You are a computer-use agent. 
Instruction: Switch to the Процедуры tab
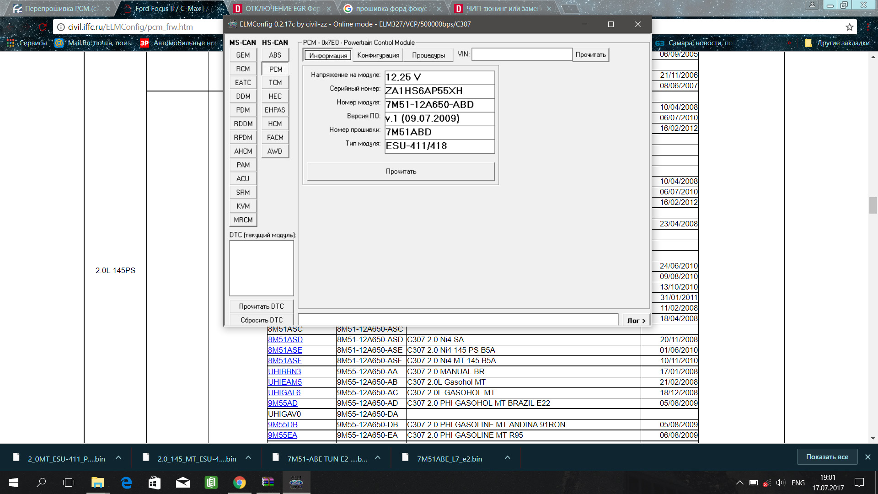(x=428, y=55)
